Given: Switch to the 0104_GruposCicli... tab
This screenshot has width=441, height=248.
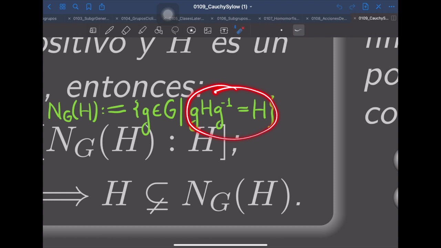Looking at the screenshot, I should coord(139,19).
